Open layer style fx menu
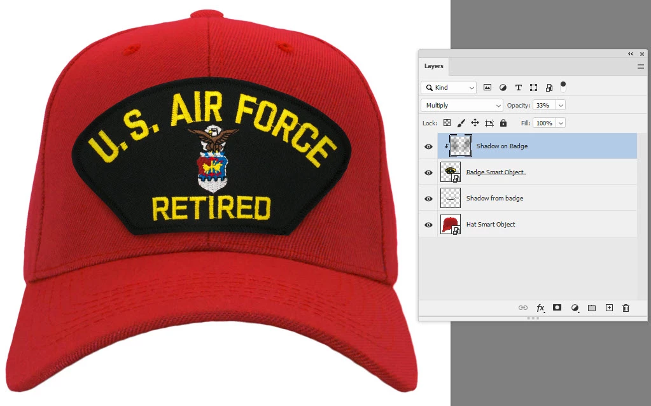651x406 pixels. point(540,307)
